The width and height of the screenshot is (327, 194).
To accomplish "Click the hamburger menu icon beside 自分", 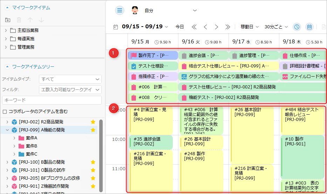I will click(120, 10).
